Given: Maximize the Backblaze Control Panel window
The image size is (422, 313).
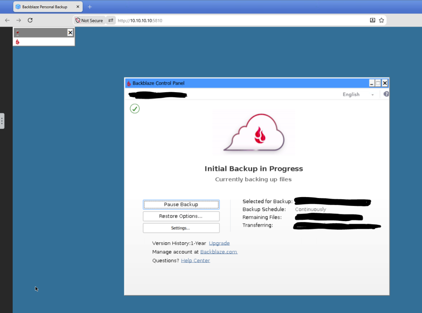Looking at the screenshot, I should tap(378, 83).
